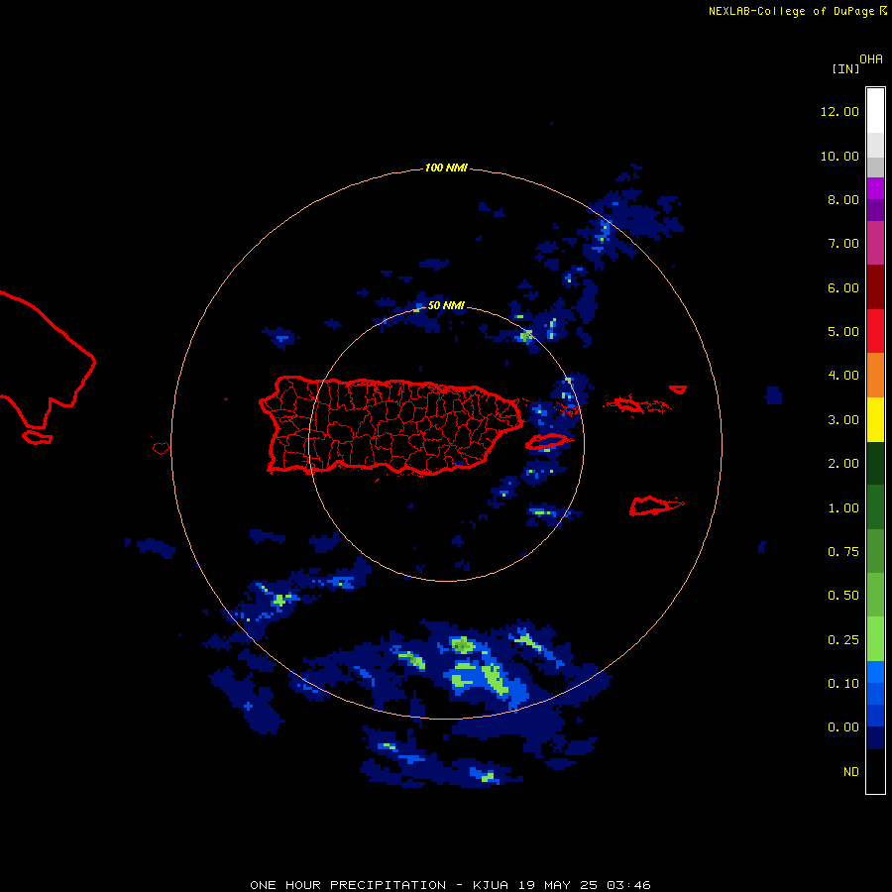
Task: Select the 7.00 legend value
Action: pyautogui.click(x=843, y=244)
